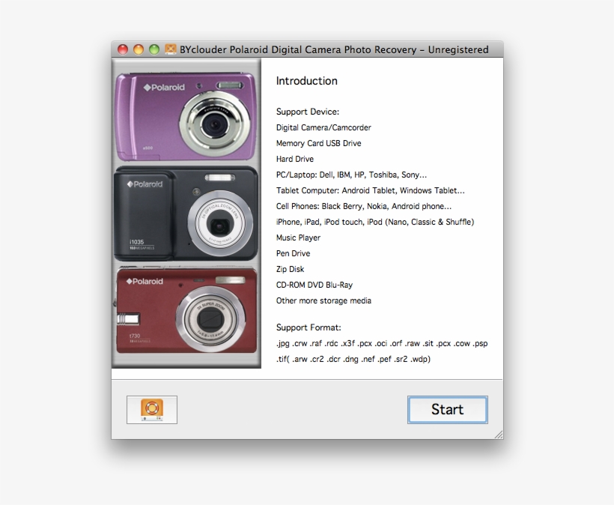The image size is (614, 505).
Task: Click 'Music Player' line
Action: 298,238
